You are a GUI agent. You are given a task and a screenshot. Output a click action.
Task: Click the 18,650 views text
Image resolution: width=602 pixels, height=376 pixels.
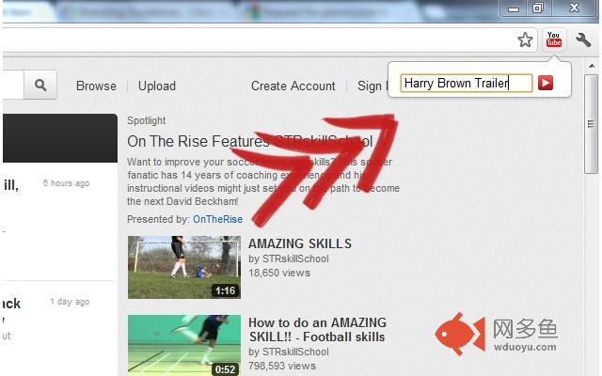tap(279, 273)
